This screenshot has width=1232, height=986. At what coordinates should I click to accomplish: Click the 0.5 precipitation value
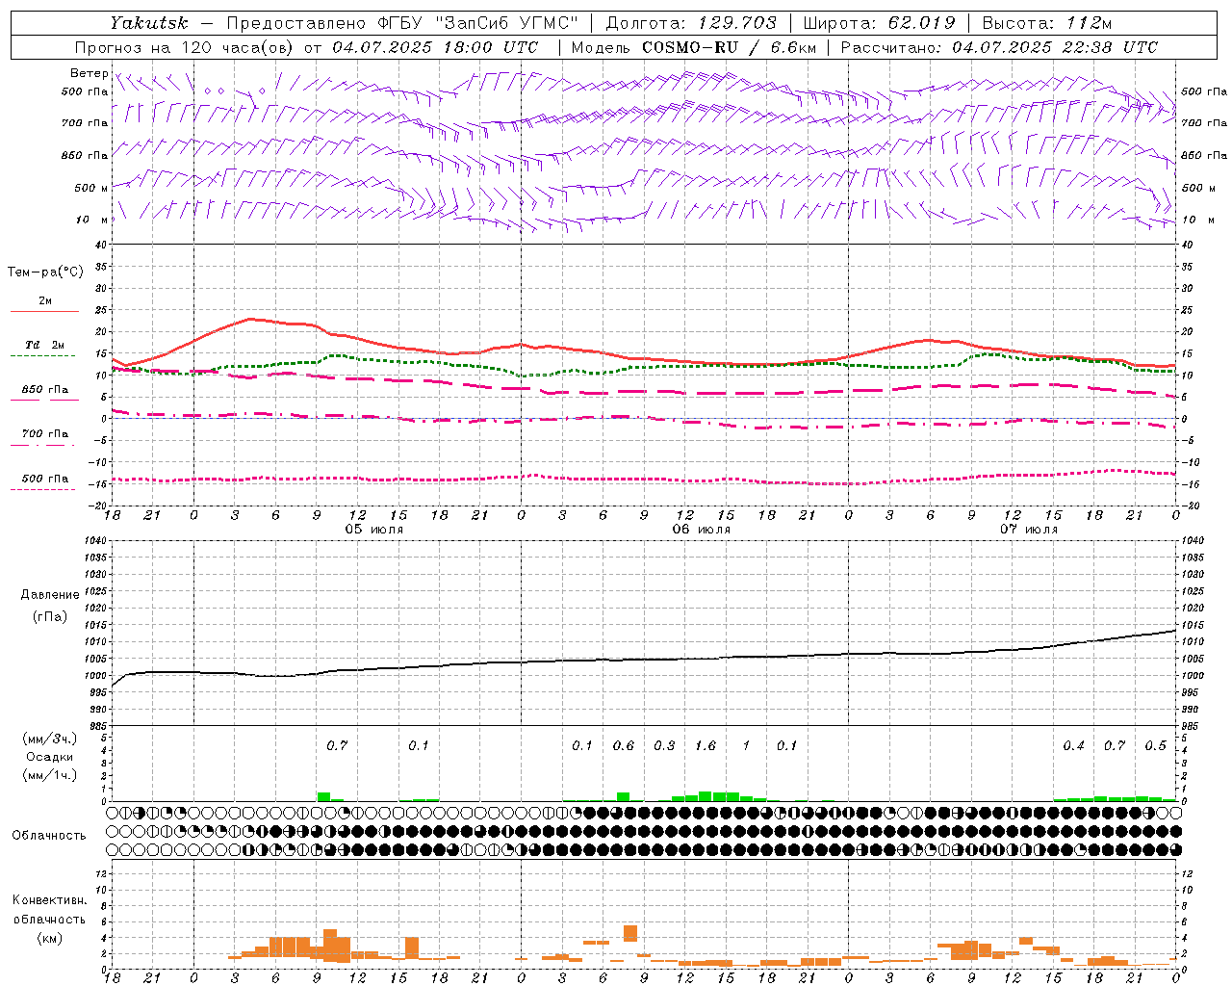1155,745
